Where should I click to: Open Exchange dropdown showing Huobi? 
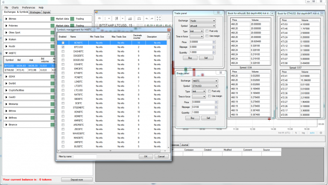tap(202, 20)
